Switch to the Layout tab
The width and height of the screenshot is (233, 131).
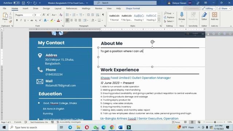point(58,8)
